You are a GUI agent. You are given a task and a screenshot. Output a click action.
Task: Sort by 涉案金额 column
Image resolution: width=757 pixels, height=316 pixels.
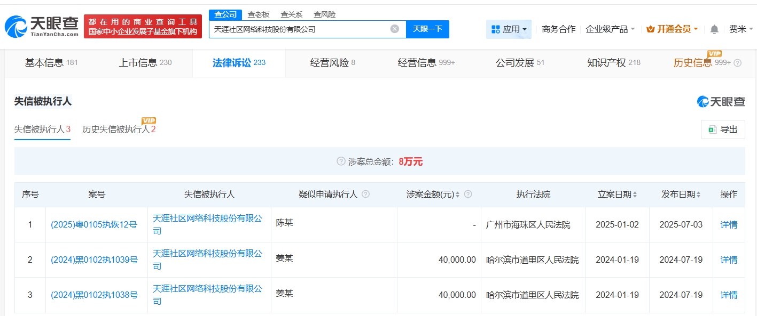[457, 195]
